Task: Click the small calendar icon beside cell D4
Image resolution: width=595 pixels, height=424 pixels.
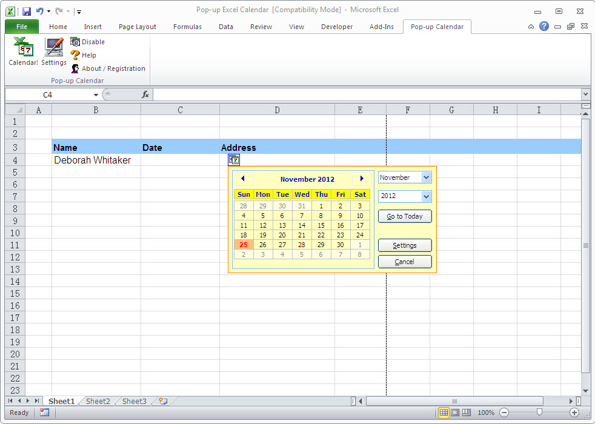Action: [x=233, y=159]
